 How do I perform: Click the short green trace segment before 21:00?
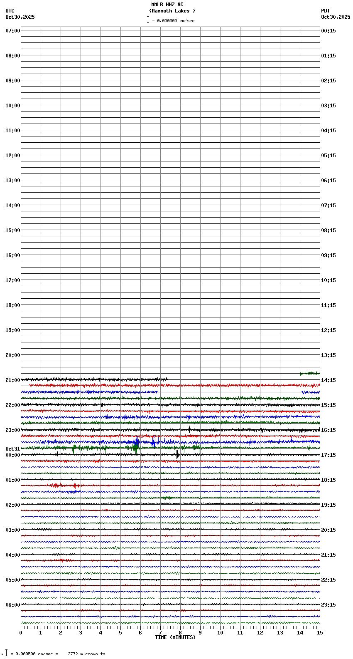coord(310,373)
